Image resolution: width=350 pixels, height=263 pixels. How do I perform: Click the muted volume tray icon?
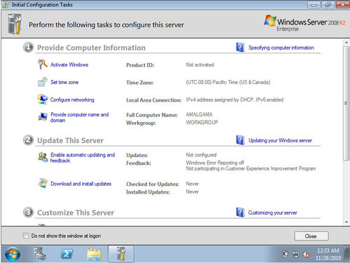coord(307,254)
